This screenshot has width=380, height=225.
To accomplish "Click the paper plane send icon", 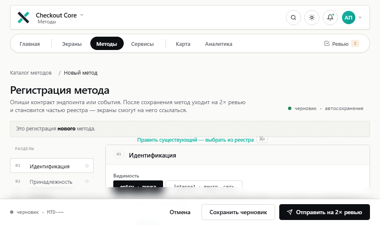I will (290, 212).
